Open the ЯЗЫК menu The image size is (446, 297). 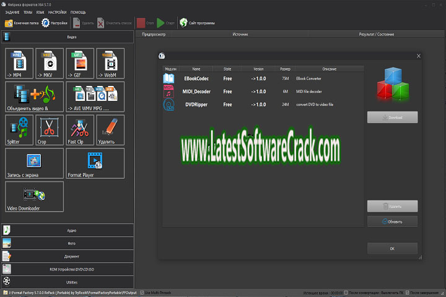click(40, 12)
